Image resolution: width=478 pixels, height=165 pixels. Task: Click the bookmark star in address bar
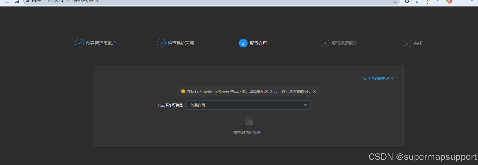395,1
